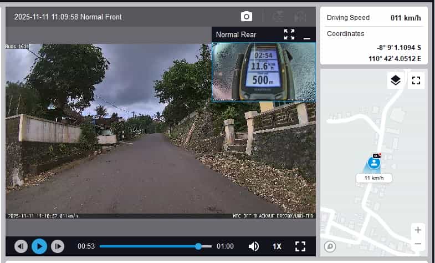Zoom in on the map
Screen dimensions: 435x263
click(418, 230)
